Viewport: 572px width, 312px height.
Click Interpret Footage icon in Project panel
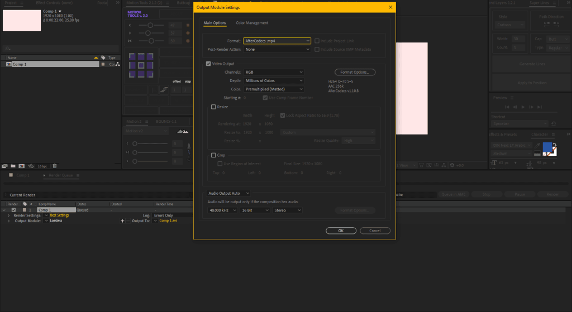click(4, 166)
